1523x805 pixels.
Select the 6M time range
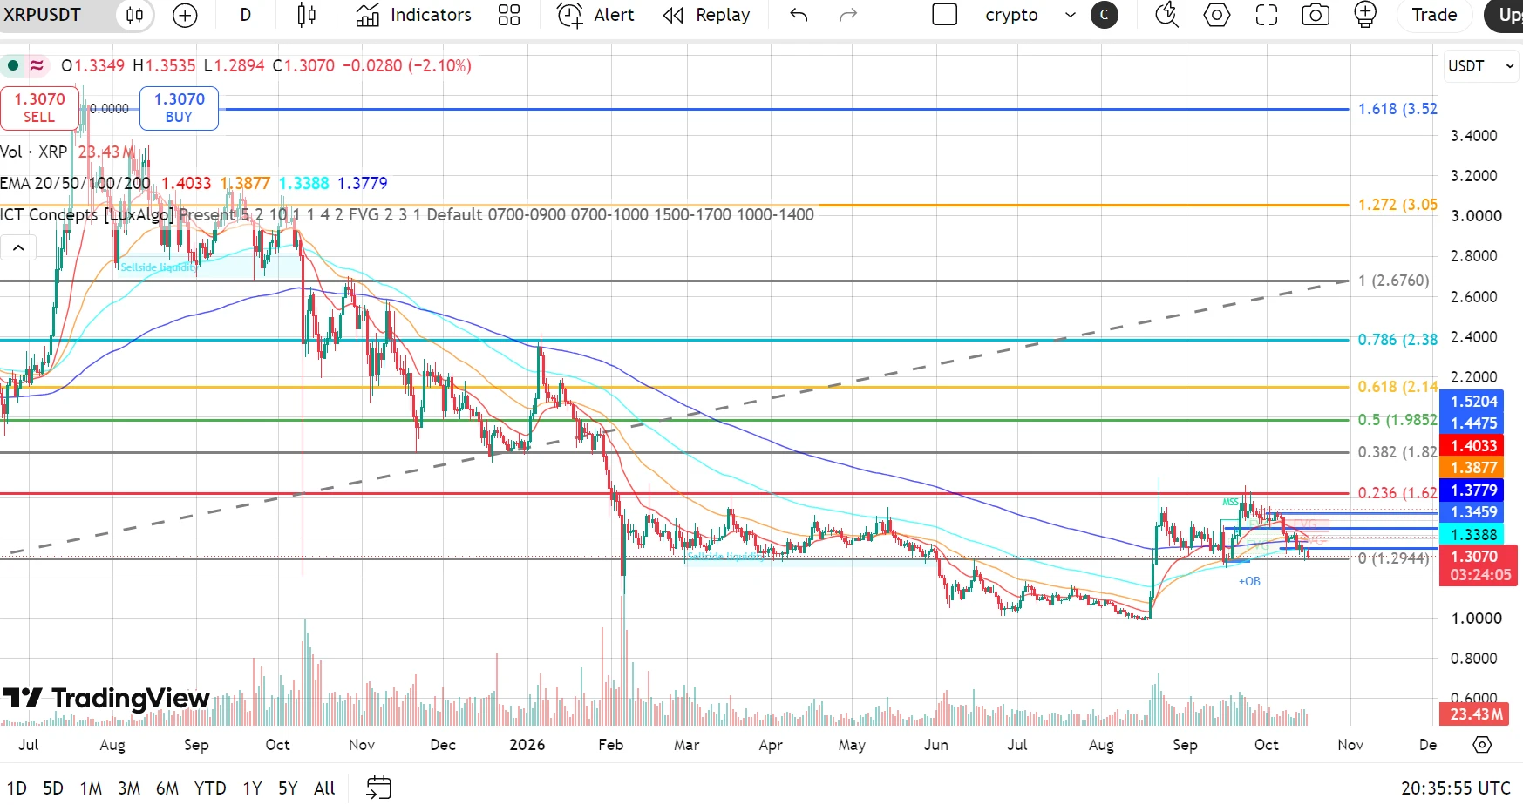167,788
